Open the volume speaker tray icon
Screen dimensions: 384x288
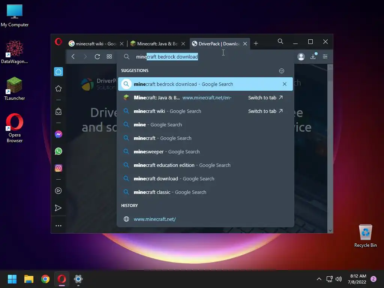(339, 279)
